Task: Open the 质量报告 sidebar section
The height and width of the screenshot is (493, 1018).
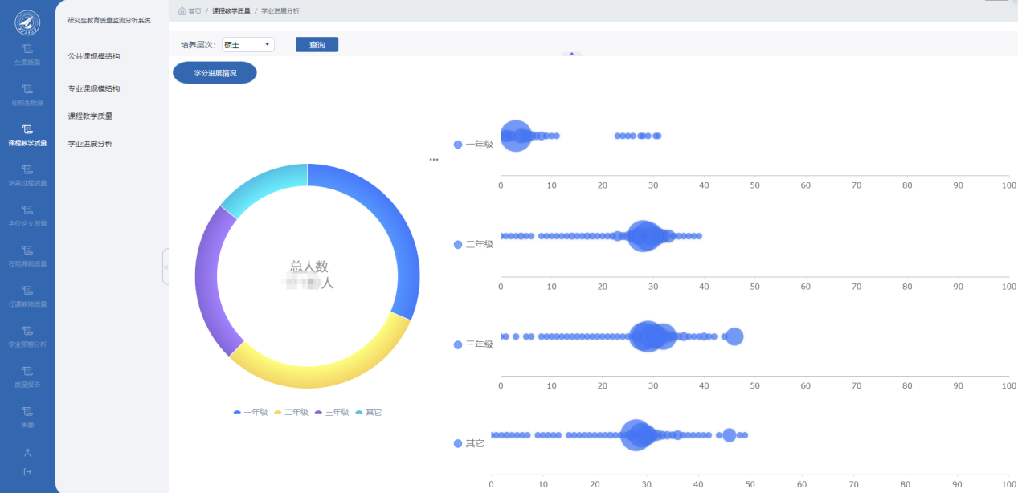Action: point(27,376)
